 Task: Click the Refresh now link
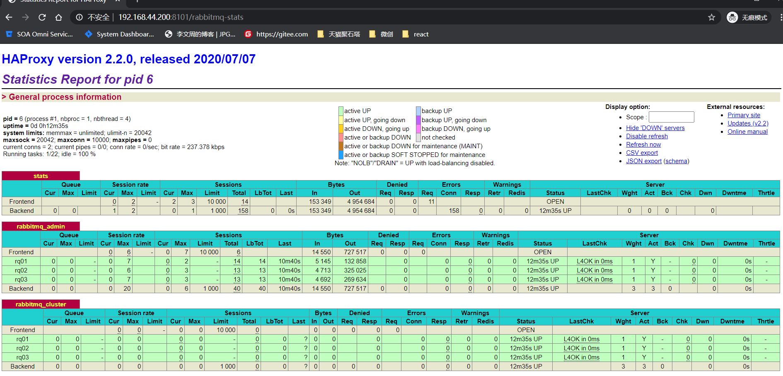[643, 145]
